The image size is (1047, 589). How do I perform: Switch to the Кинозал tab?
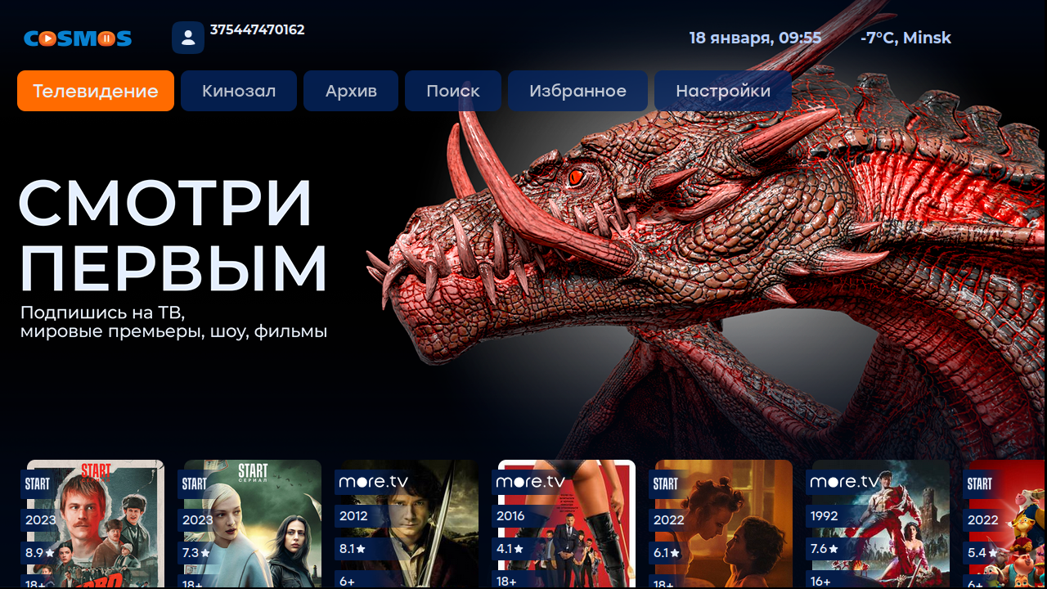(x=239, y=91)
